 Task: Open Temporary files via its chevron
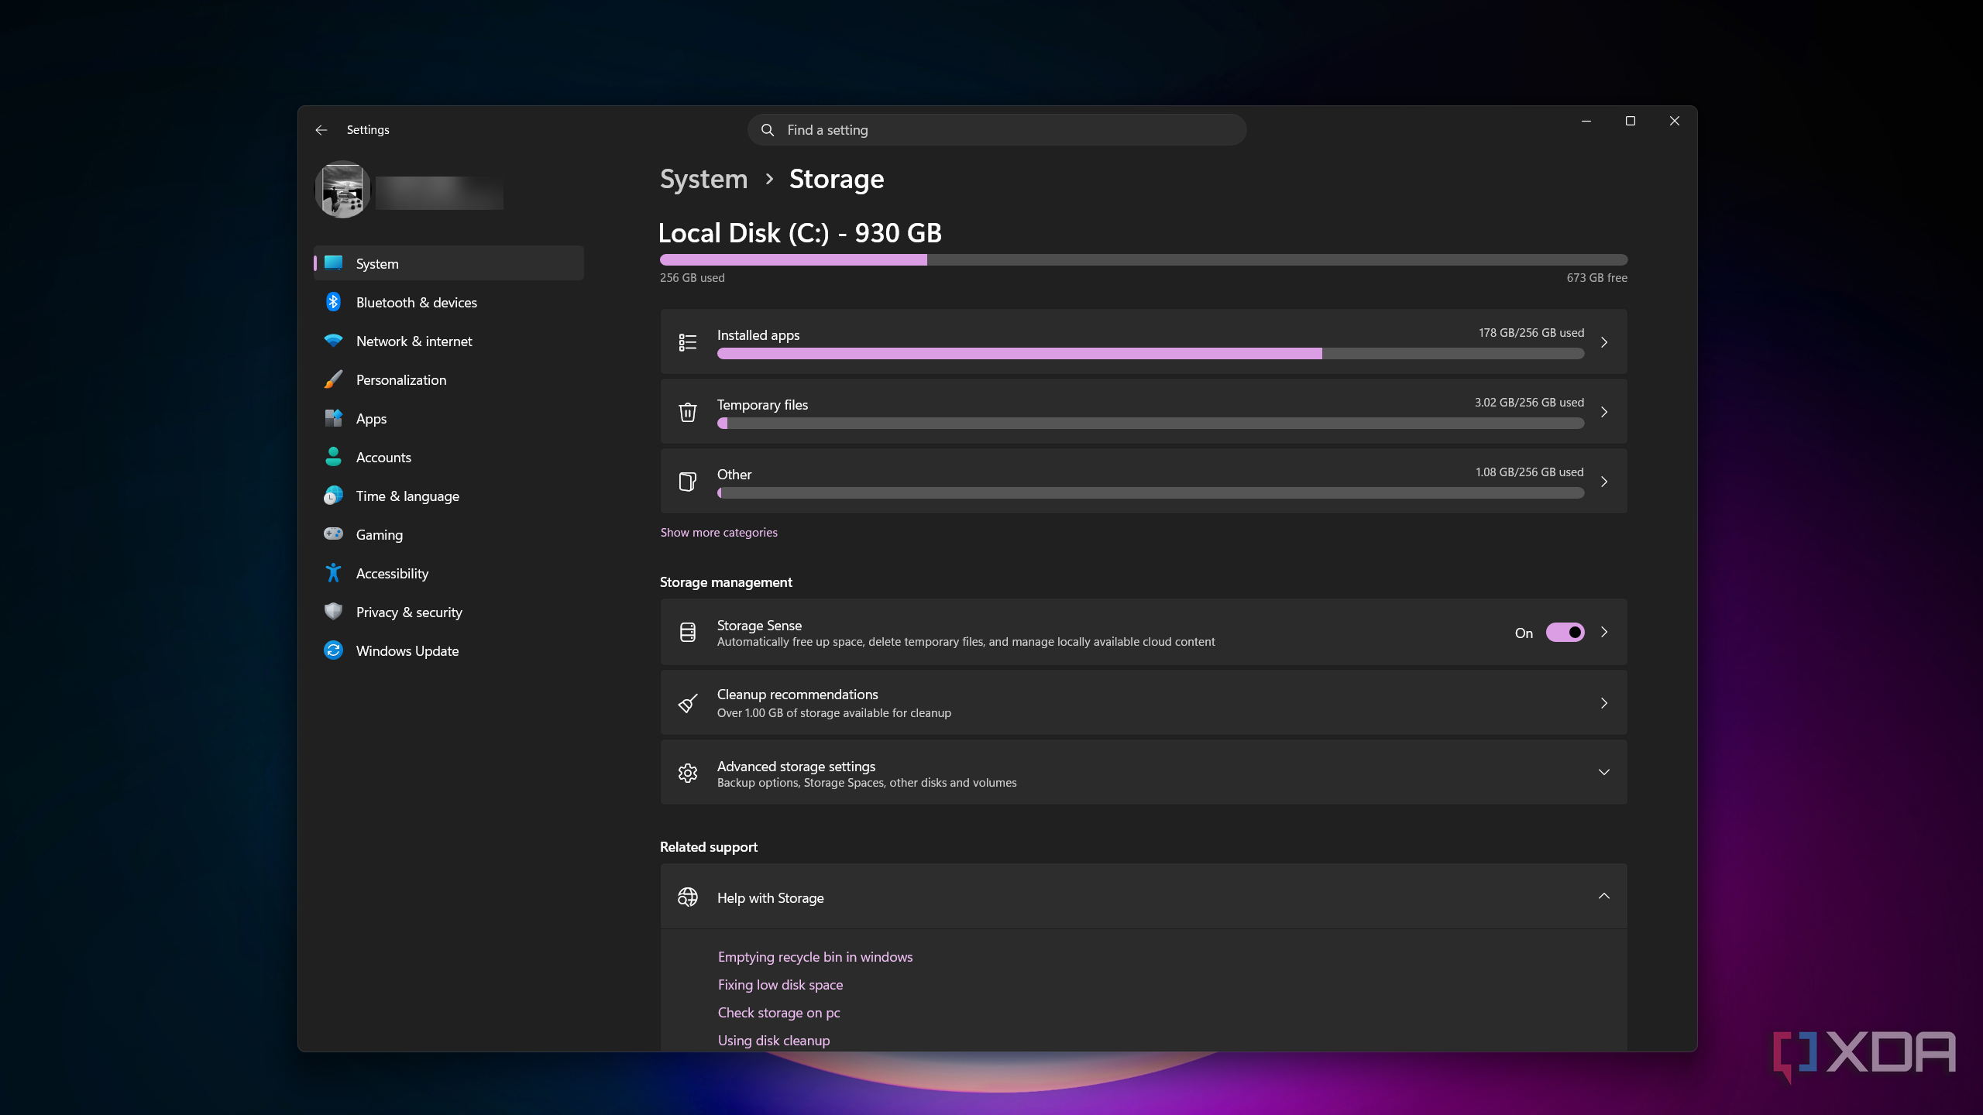point(1604,412)
